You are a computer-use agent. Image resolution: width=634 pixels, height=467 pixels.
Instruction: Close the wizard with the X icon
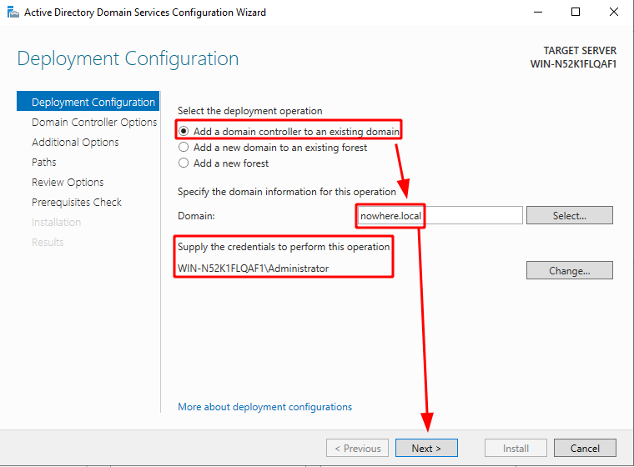pos(613,13)
